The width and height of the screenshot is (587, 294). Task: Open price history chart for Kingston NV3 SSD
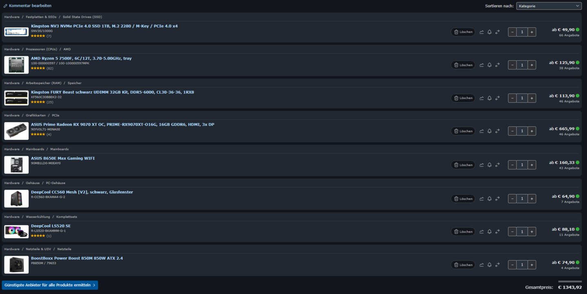481,32
